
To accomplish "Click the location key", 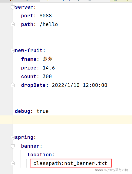I will click(x=40, y=155).
